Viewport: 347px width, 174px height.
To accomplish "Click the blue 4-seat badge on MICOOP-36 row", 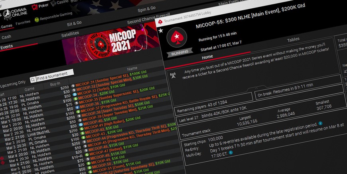I will pos(77,107).
